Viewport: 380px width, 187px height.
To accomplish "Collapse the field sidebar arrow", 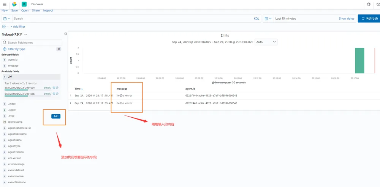I will [66, 34].
